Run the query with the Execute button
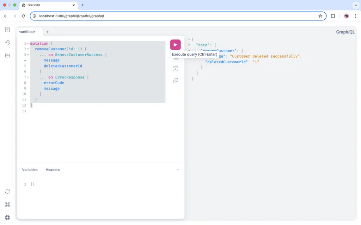 (175, 45)
